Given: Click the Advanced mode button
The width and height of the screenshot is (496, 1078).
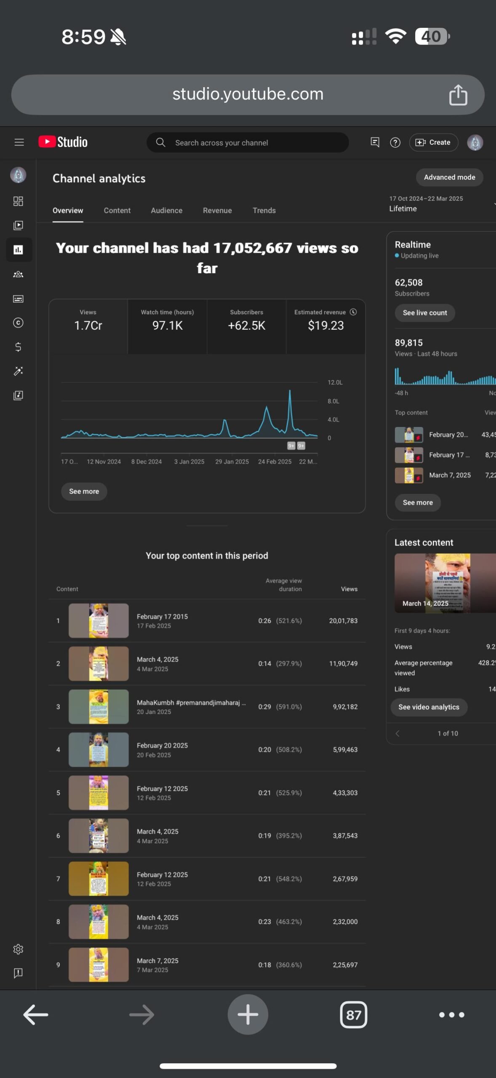Looking at the screenshot, I should pyautogui.click(x=449, y=177).
